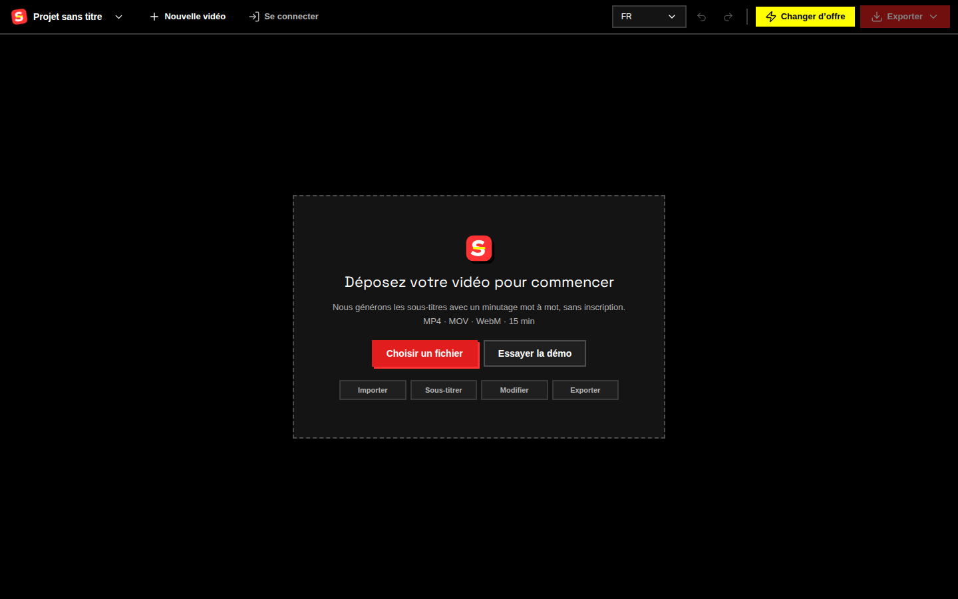Click the heading Déposez votre vidéo pour commencer
The height and width of the screenshot is (599, 958).
pyautogui.click(x=479, y=282)
